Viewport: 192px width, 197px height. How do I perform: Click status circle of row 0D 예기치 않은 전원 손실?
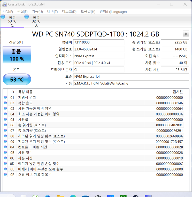tap(5, 163)
